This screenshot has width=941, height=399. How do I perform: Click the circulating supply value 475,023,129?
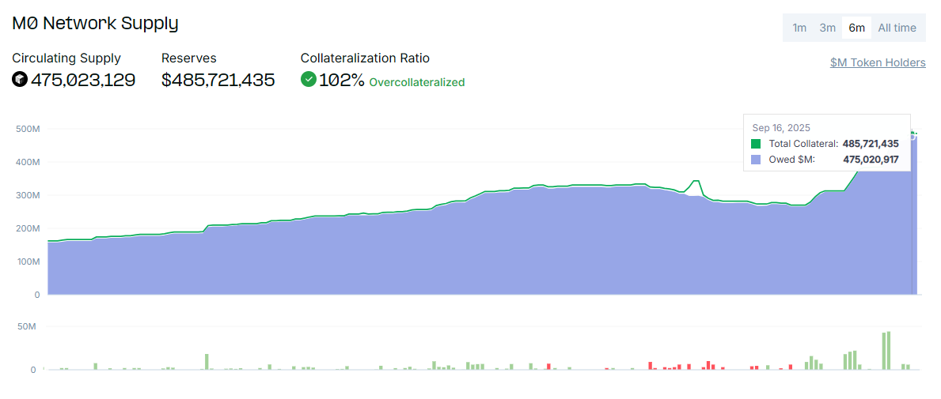click(83, 80)
